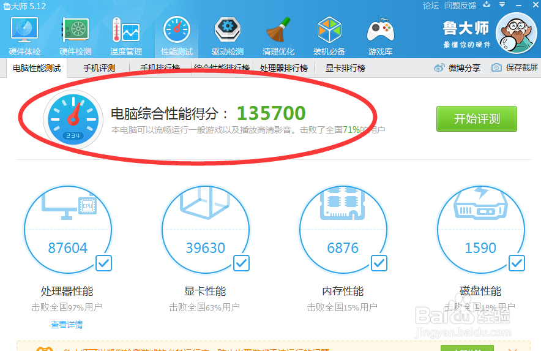Switch to 综合性能排行榜 tab
Screen dimensions: 541x351
coord(222,68)
